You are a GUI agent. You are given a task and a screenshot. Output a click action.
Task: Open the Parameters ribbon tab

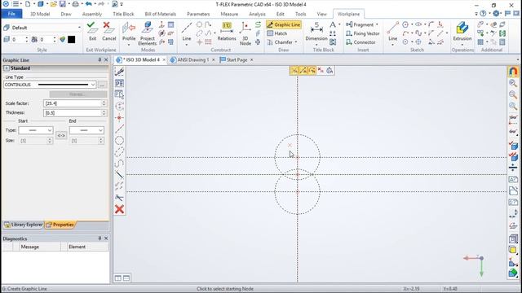198,14
